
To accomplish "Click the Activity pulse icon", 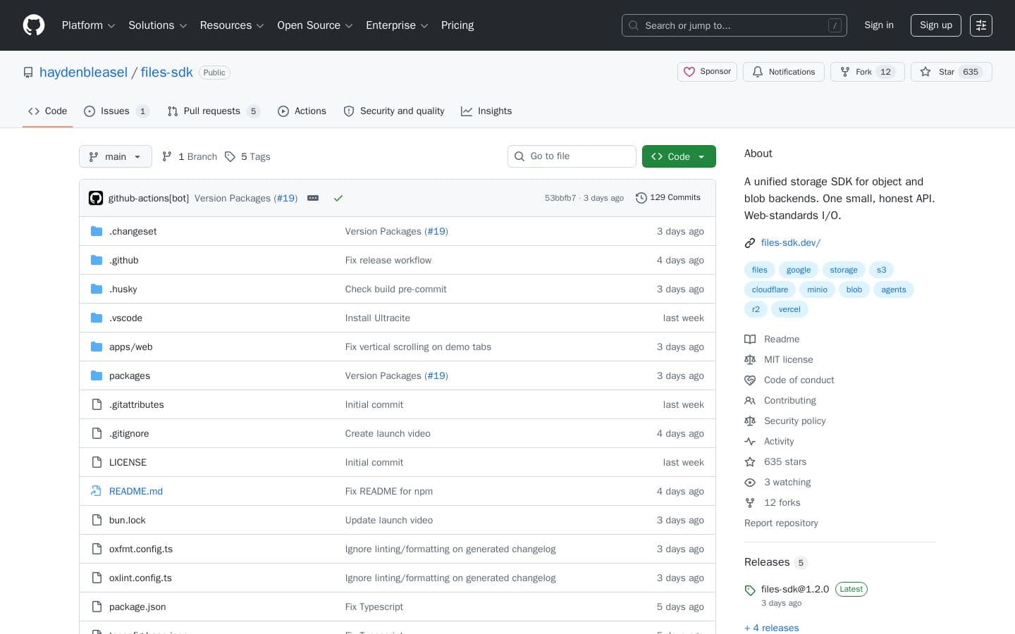I will point(750,441).
